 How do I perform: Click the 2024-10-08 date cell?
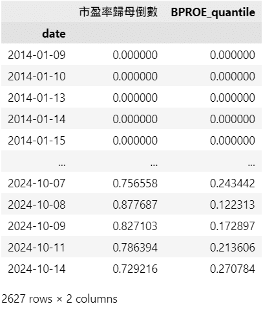tap(37, 205)
